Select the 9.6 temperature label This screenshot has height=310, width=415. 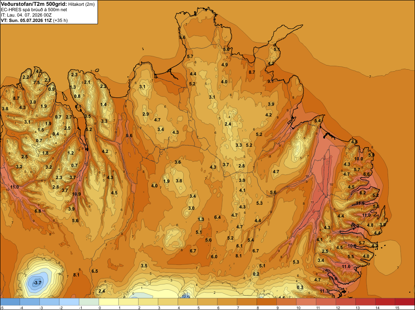pyautogui.click(x=129, y=136)
